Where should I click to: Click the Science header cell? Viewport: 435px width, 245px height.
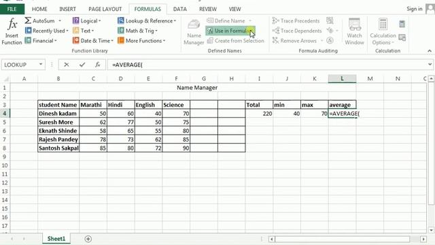176,105
